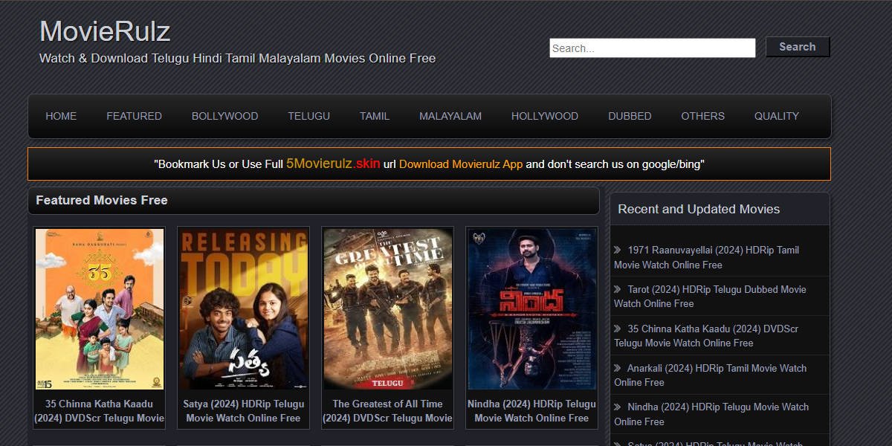Click the MovieRulz site logo
Viewport: 892px width, 446px height.
click(x=105, y=30)
